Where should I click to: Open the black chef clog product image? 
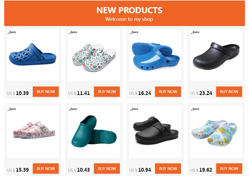tap(216, 54)
